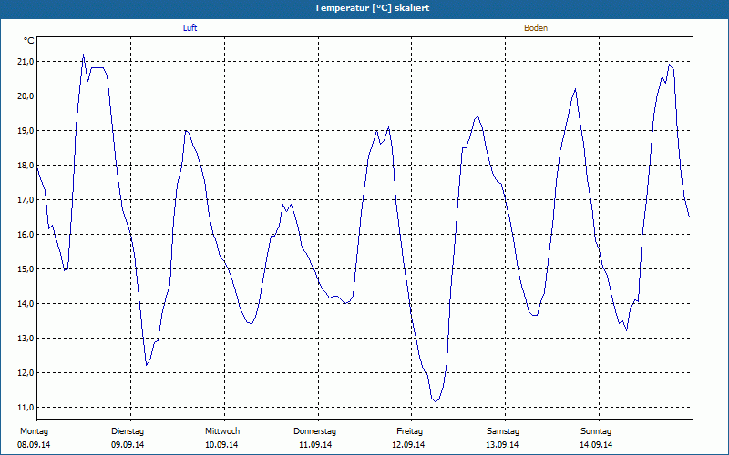729x455 pixels.
Task: Click the 19,0 y-axis value
Action: (x=26, y=131)
